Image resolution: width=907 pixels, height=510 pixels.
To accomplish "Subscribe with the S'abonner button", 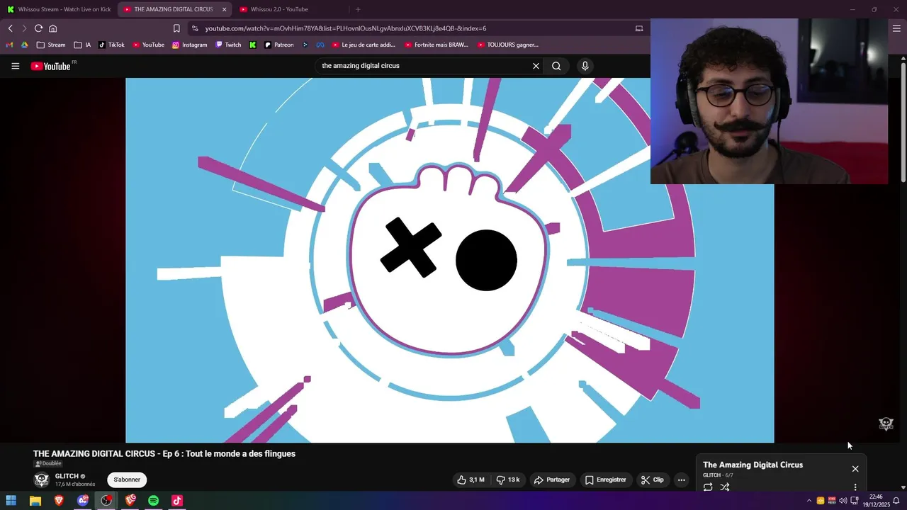I will pos(127,480).
